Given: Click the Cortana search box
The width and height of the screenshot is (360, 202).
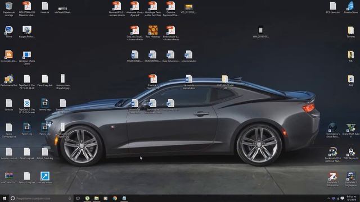Looking at the screenshot, I should click(x=41, y=198).
